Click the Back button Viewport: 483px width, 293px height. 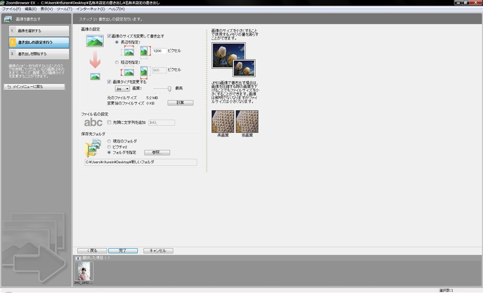tap(92, 251)
